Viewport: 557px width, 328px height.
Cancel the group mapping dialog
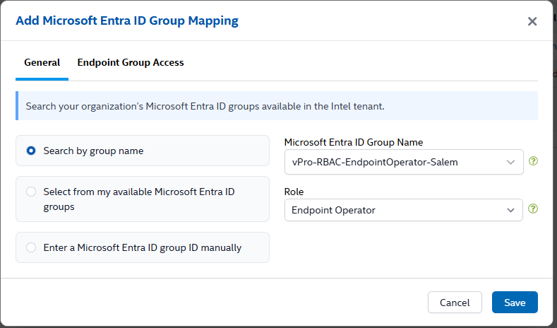click(x=455, y=303)
